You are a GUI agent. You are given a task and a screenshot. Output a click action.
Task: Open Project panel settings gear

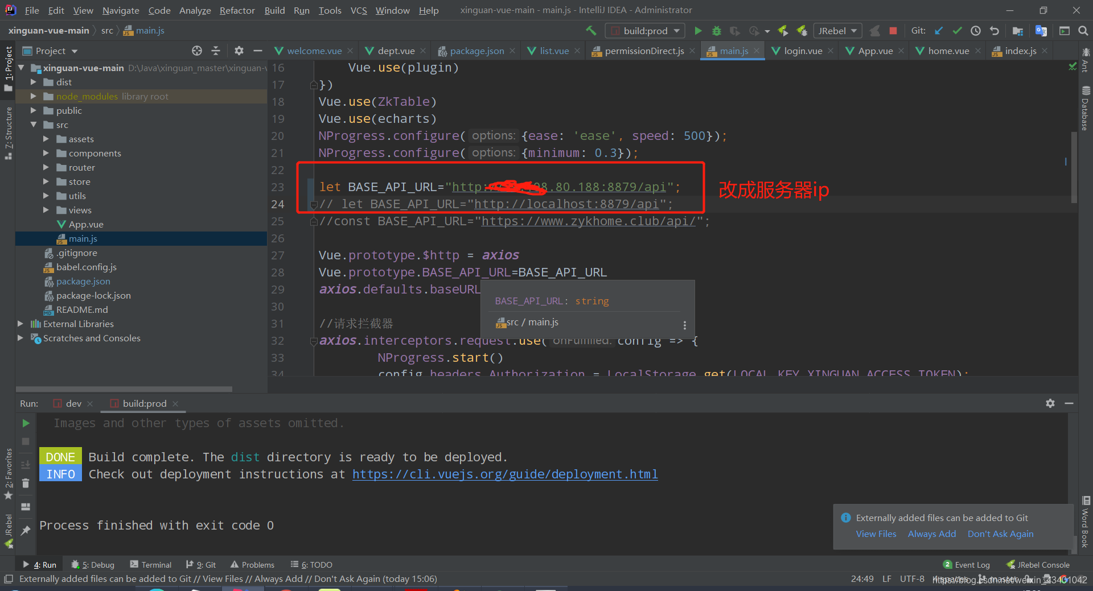[x=239, y=51]
